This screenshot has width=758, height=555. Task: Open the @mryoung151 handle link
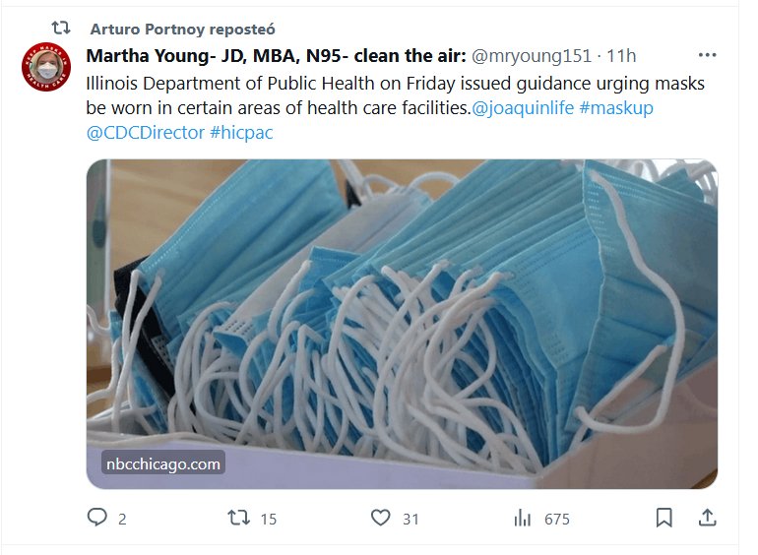pyautogui.click(x=535, y=55)
